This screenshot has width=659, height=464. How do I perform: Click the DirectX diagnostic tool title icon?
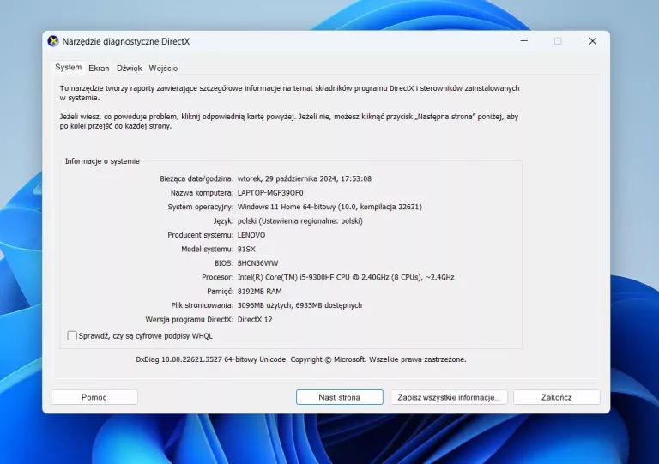[x=53, y=41]
